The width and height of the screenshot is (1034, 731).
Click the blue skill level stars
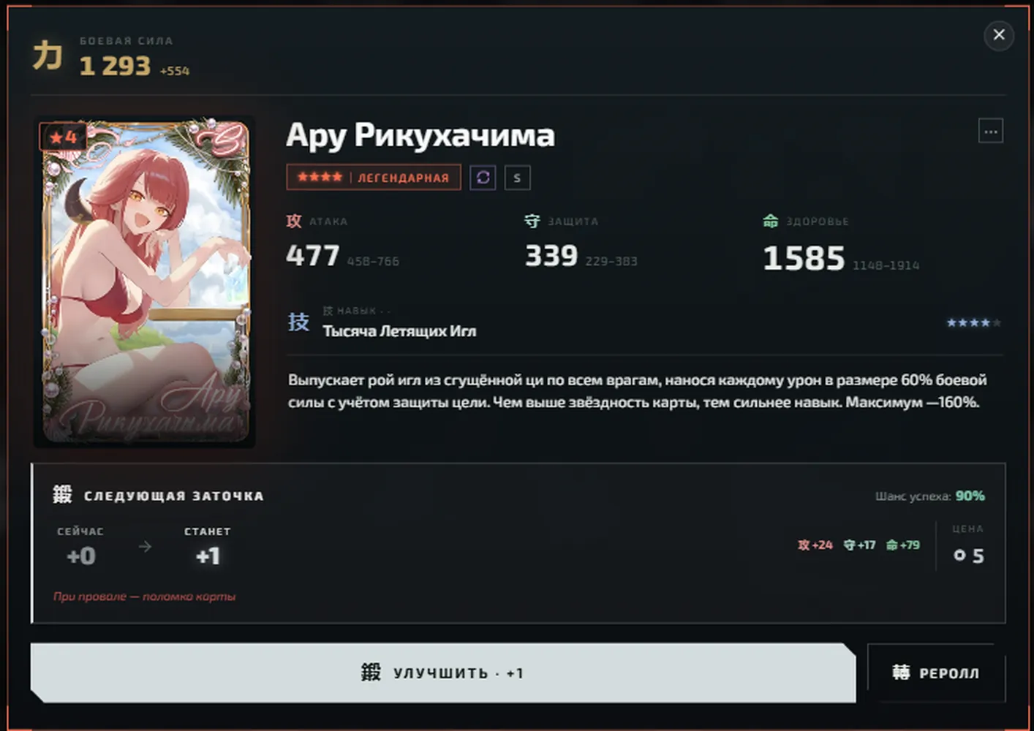[973, 322]
